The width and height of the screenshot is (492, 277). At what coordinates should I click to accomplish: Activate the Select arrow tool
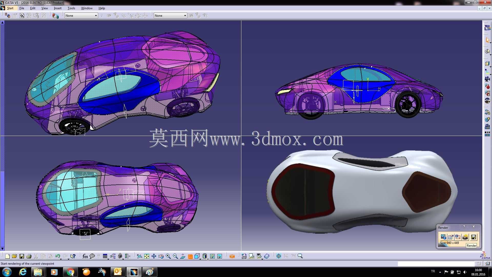[x=487, y=40]
